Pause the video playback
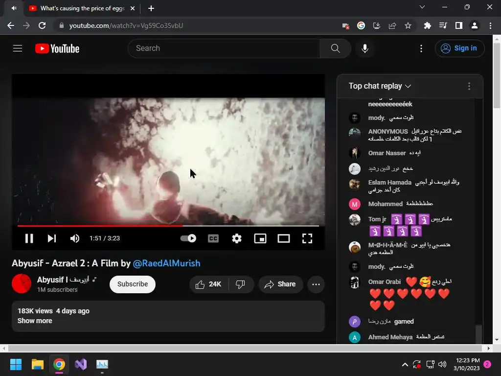The height and width of the screenshot is (376, 501). pyautogui.click(x=29, y=238)
